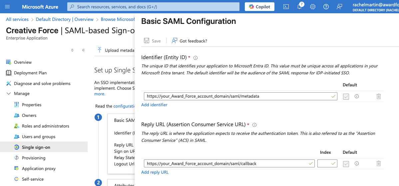Launch Cloud Shell
This screenshot has height=186, width=399.
click(x=286, y=7)
